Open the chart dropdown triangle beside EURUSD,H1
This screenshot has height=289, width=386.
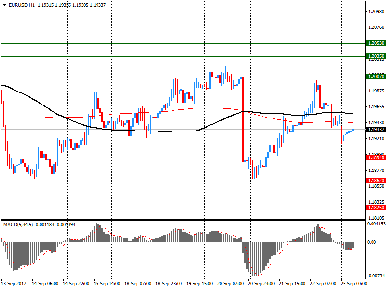[x=5, y=5]
